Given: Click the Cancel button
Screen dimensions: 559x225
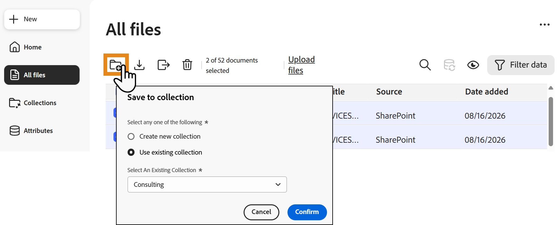Looking at the screenshot, I should pyautogui.click(x=261, y=212).
